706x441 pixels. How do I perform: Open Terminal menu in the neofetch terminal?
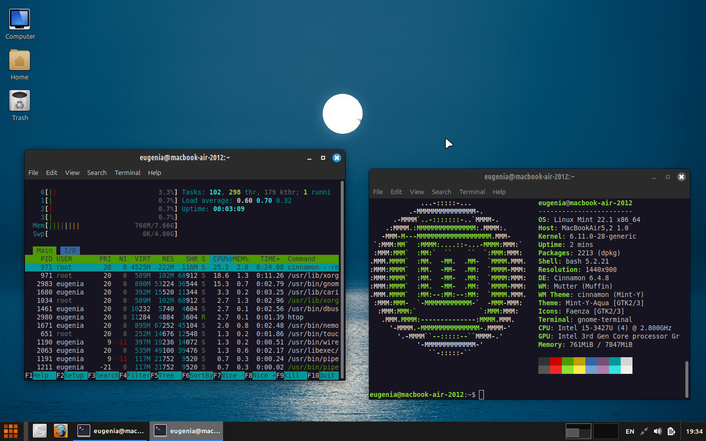click(472, 192)
